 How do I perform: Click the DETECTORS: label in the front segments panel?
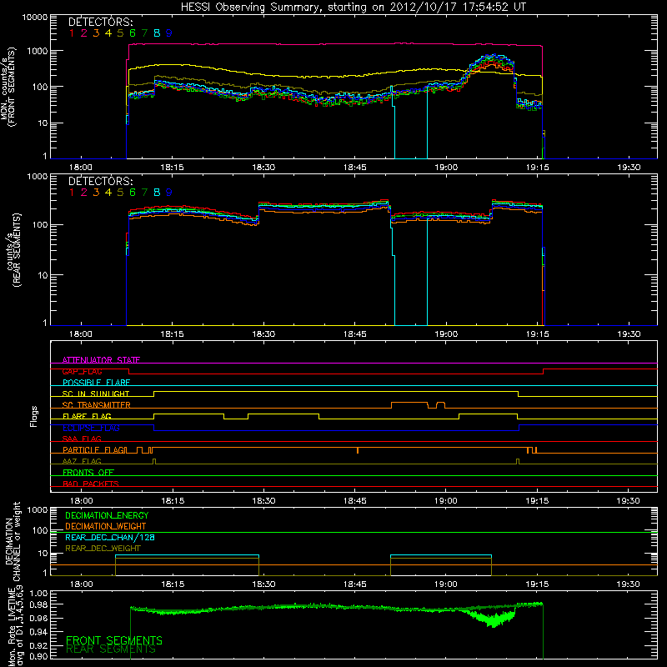[x=100, y=22]
